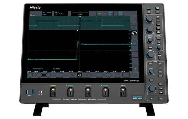The image size is (188, 119).
Task: Toggle hardware CH1 button
Action: [x=160, y=64]
